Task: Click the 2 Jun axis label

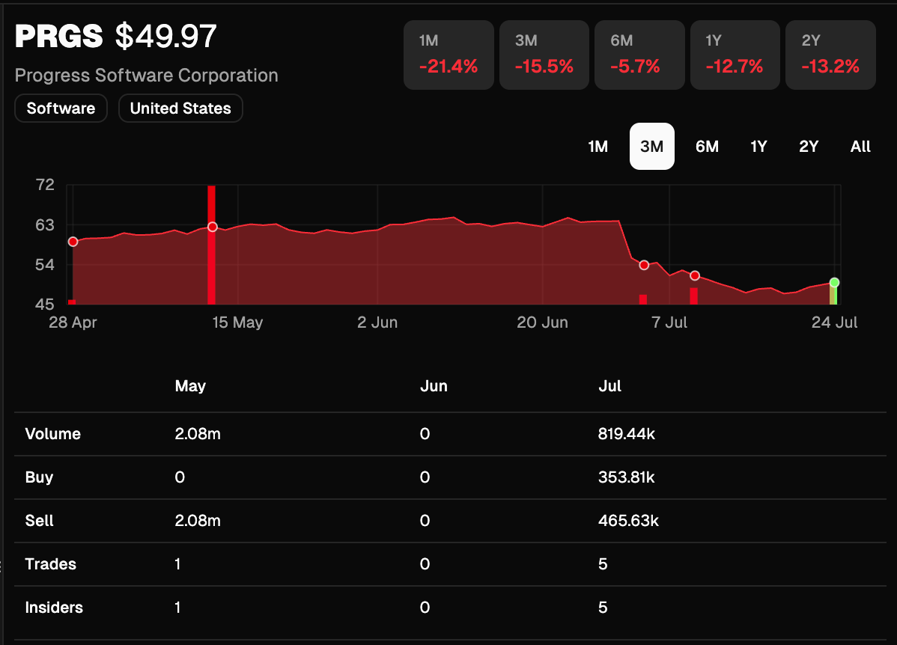Action: 377,322
